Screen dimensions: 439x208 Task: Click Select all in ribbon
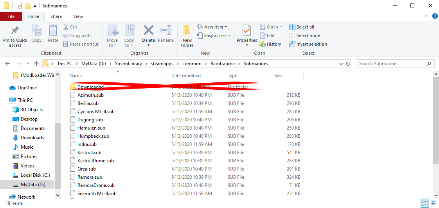302,27
